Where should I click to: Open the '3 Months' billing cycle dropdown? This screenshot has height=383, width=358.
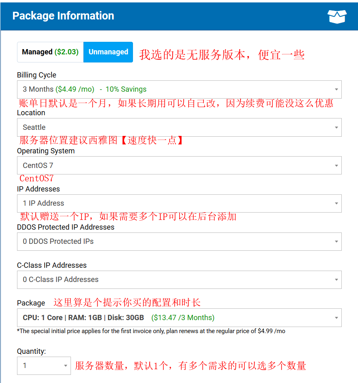click(x=178, y=90)
